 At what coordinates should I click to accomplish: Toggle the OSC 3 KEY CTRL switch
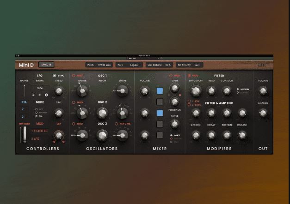tap(117, 124)
